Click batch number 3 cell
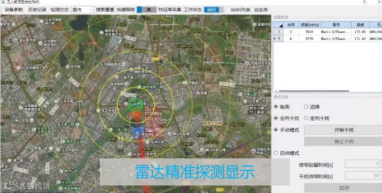The image size is (382, 193). point(291,32)
